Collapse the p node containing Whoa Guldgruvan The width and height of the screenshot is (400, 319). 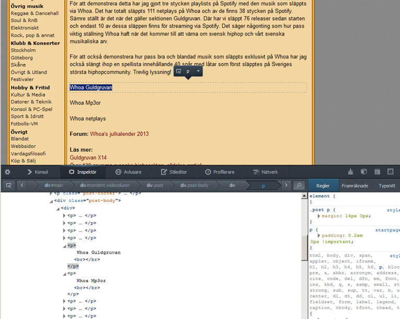pyautogui.click(x=64, y=246)
